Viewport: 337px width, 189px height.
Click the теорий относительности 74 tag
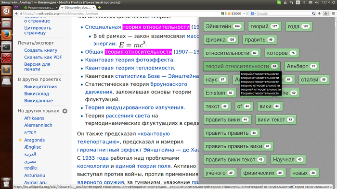[242, 66]
